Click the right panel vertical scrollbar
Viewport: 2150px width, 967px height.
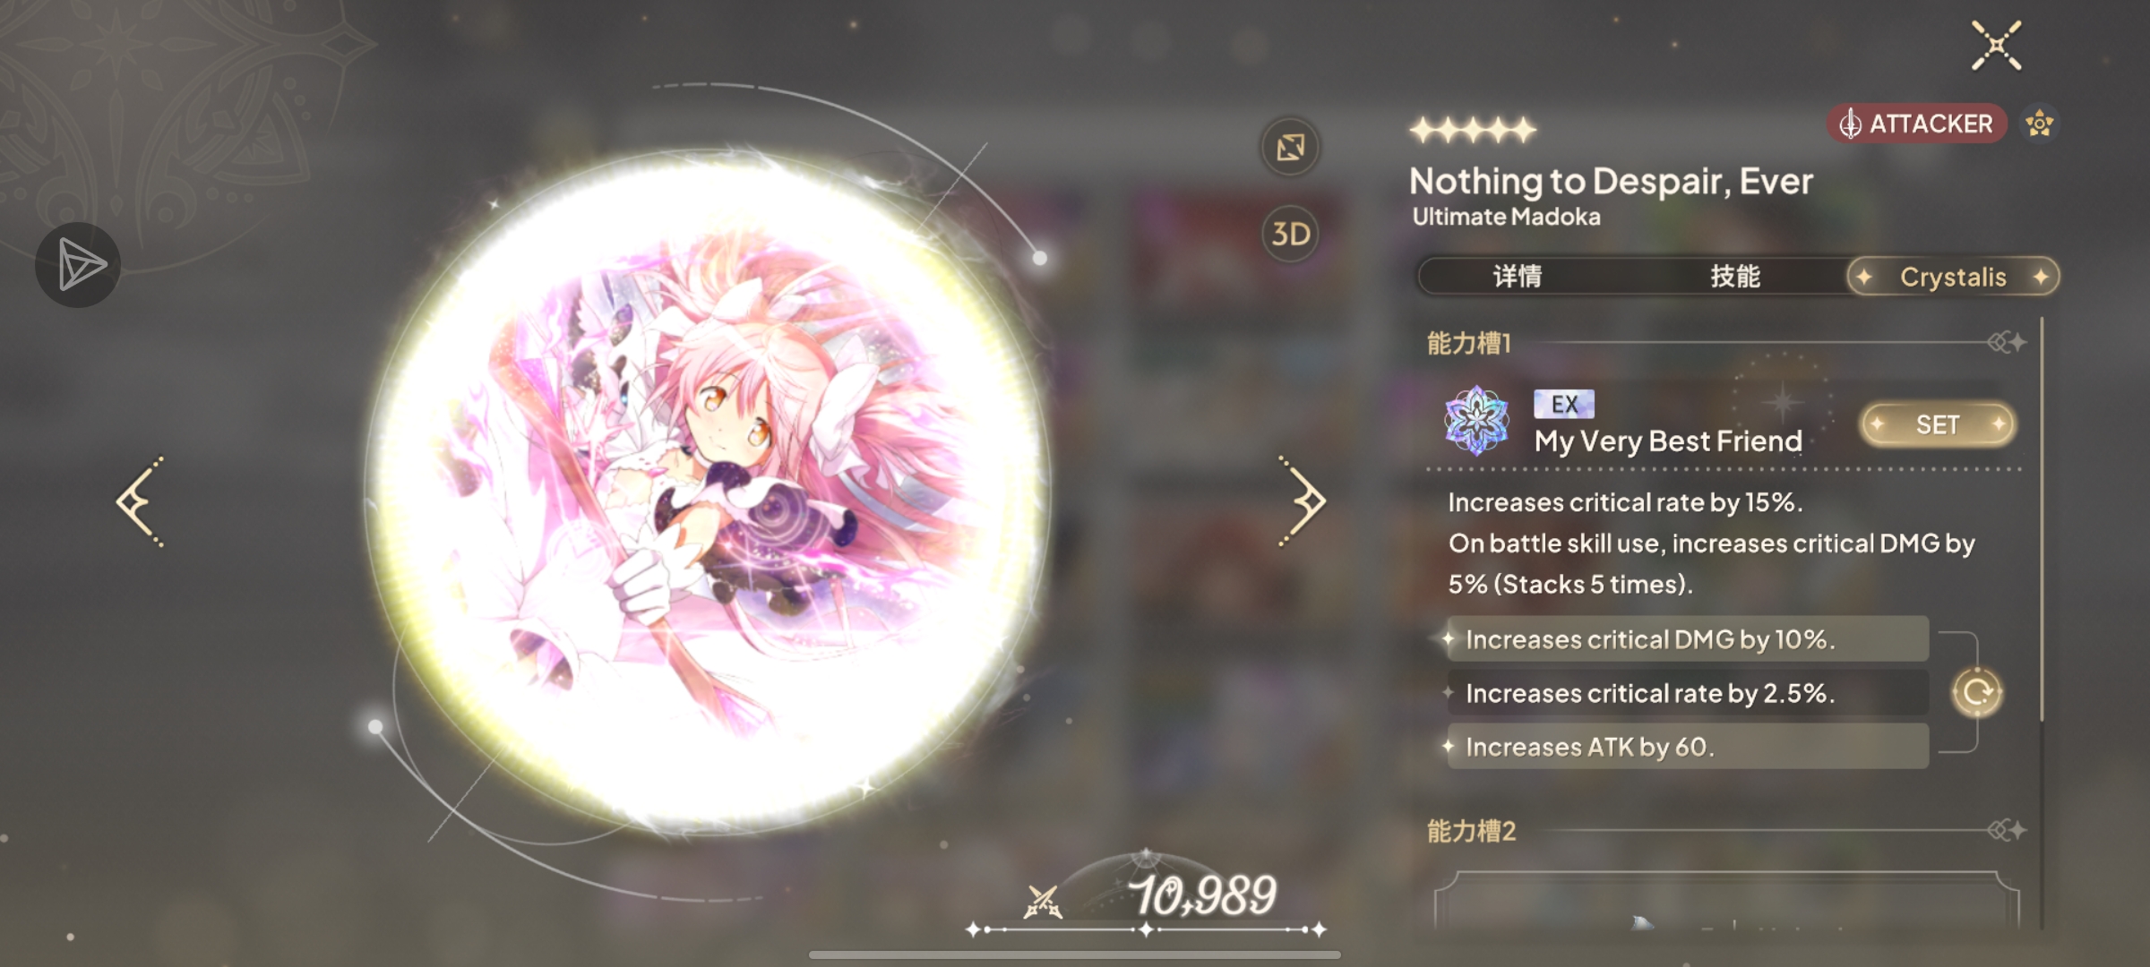click(x=2042, y=519)
